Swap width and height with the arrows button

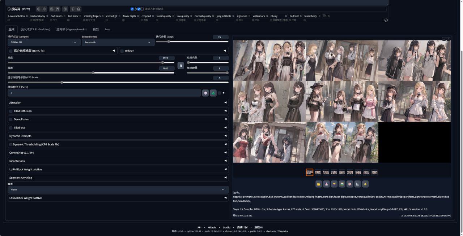point(181,65)
